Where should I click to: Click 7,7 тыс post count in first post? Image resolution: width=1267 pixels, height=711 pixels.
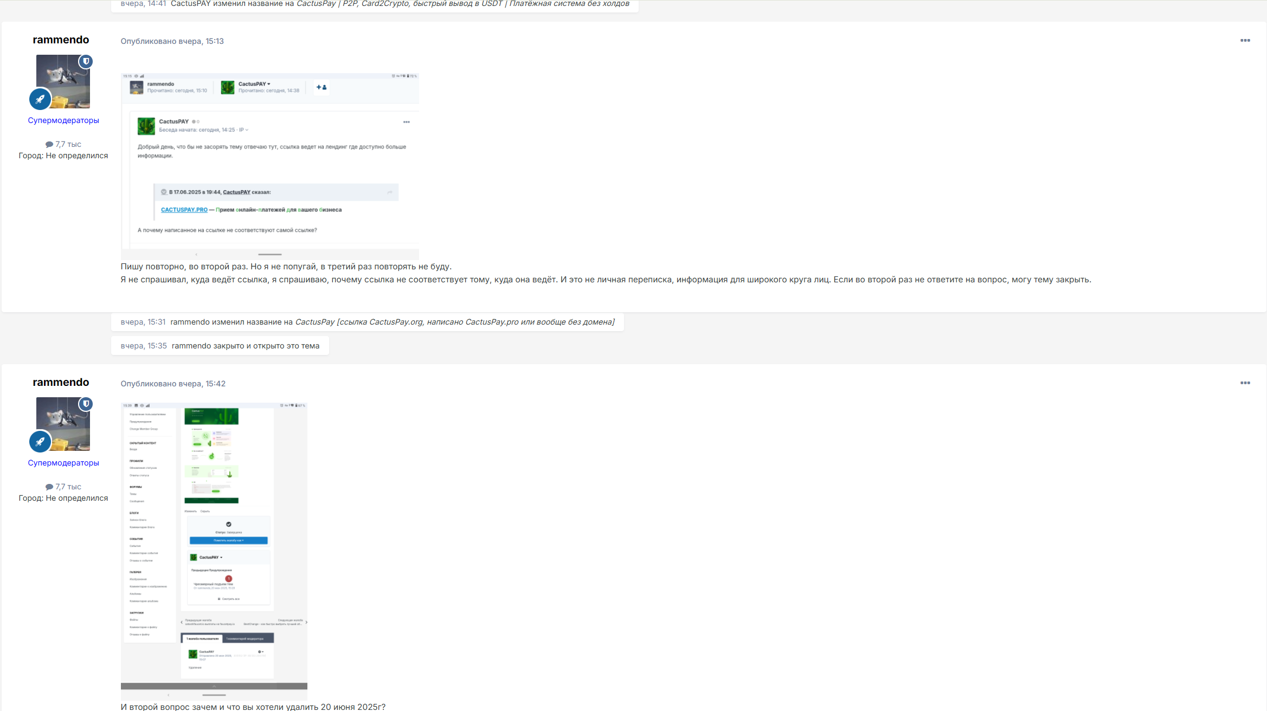point(68,144)
